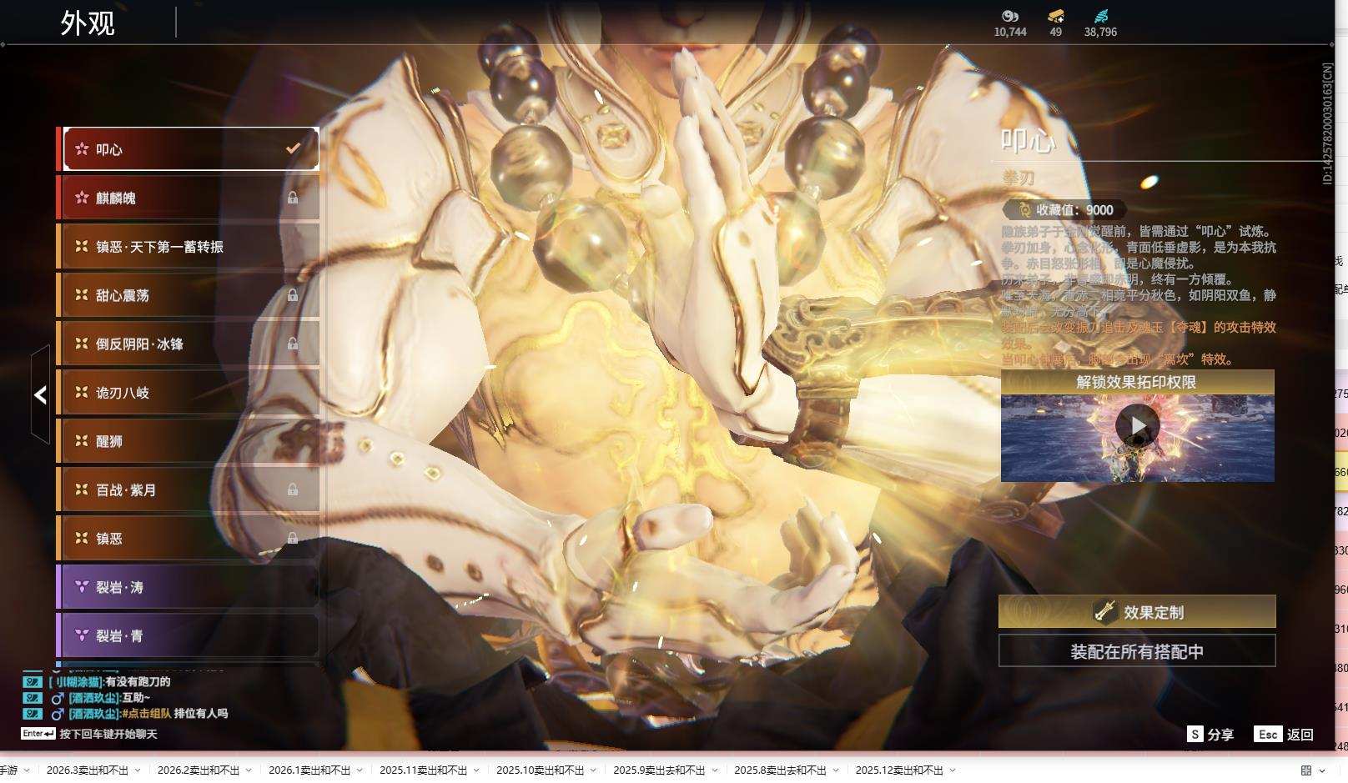The image size is (1348, 783).
Task: Click the gold rarity icon on 诡刃八岐
Action: pyautogui.click(x=82, y=392)
